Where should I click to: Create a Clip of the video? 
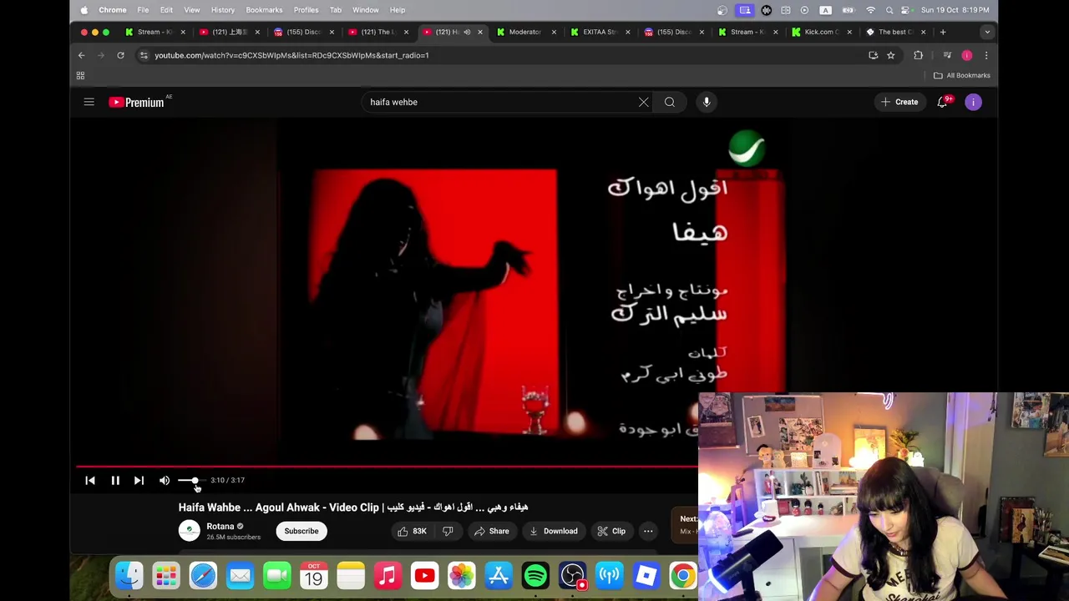[611, 531]
